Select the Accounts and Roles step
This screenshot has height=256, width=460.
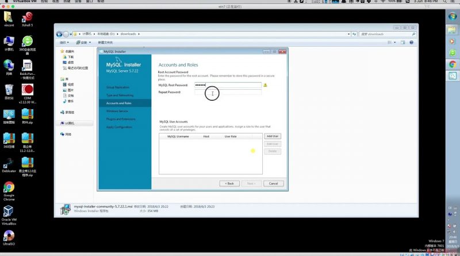point(119,104)
